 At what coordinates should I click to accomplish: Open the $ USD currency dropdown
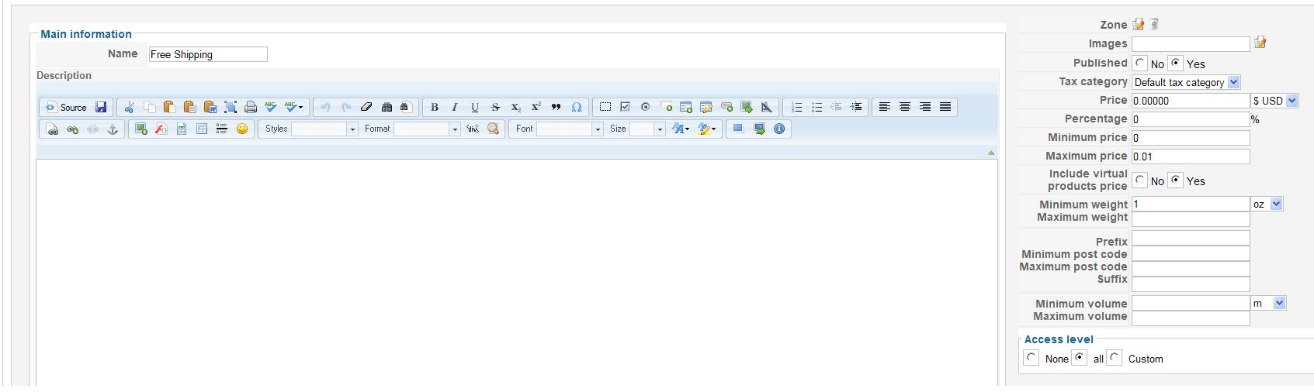(1274, 101)
